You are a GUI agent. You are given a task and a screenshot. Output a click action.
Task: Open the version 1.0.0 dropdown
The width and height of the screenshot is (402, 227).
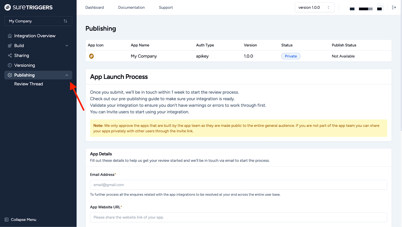[314, 8]
